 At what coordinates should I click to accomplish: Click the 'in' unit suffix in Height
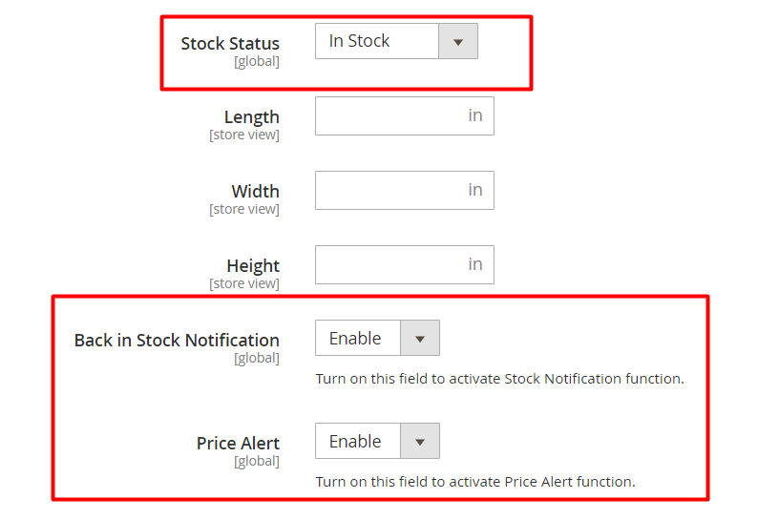click(474, 265)
